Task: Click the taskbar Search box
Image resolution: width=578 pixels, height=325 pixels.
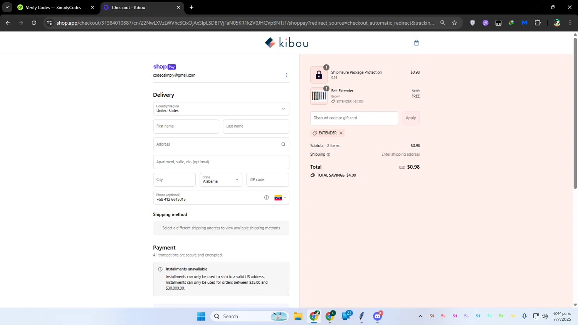Action: coord(249,317)
